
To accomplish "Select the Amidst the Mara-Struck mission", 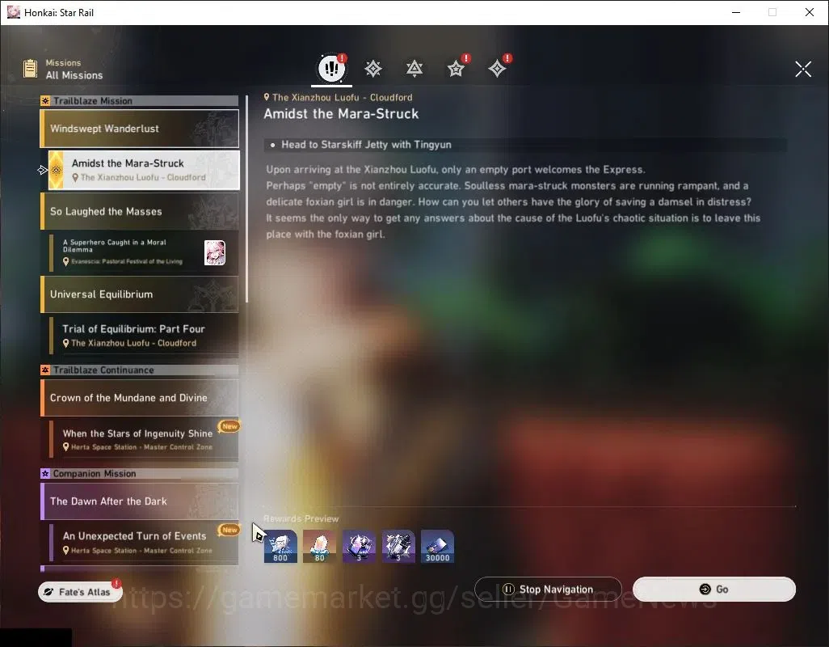I will click(144, 170).
